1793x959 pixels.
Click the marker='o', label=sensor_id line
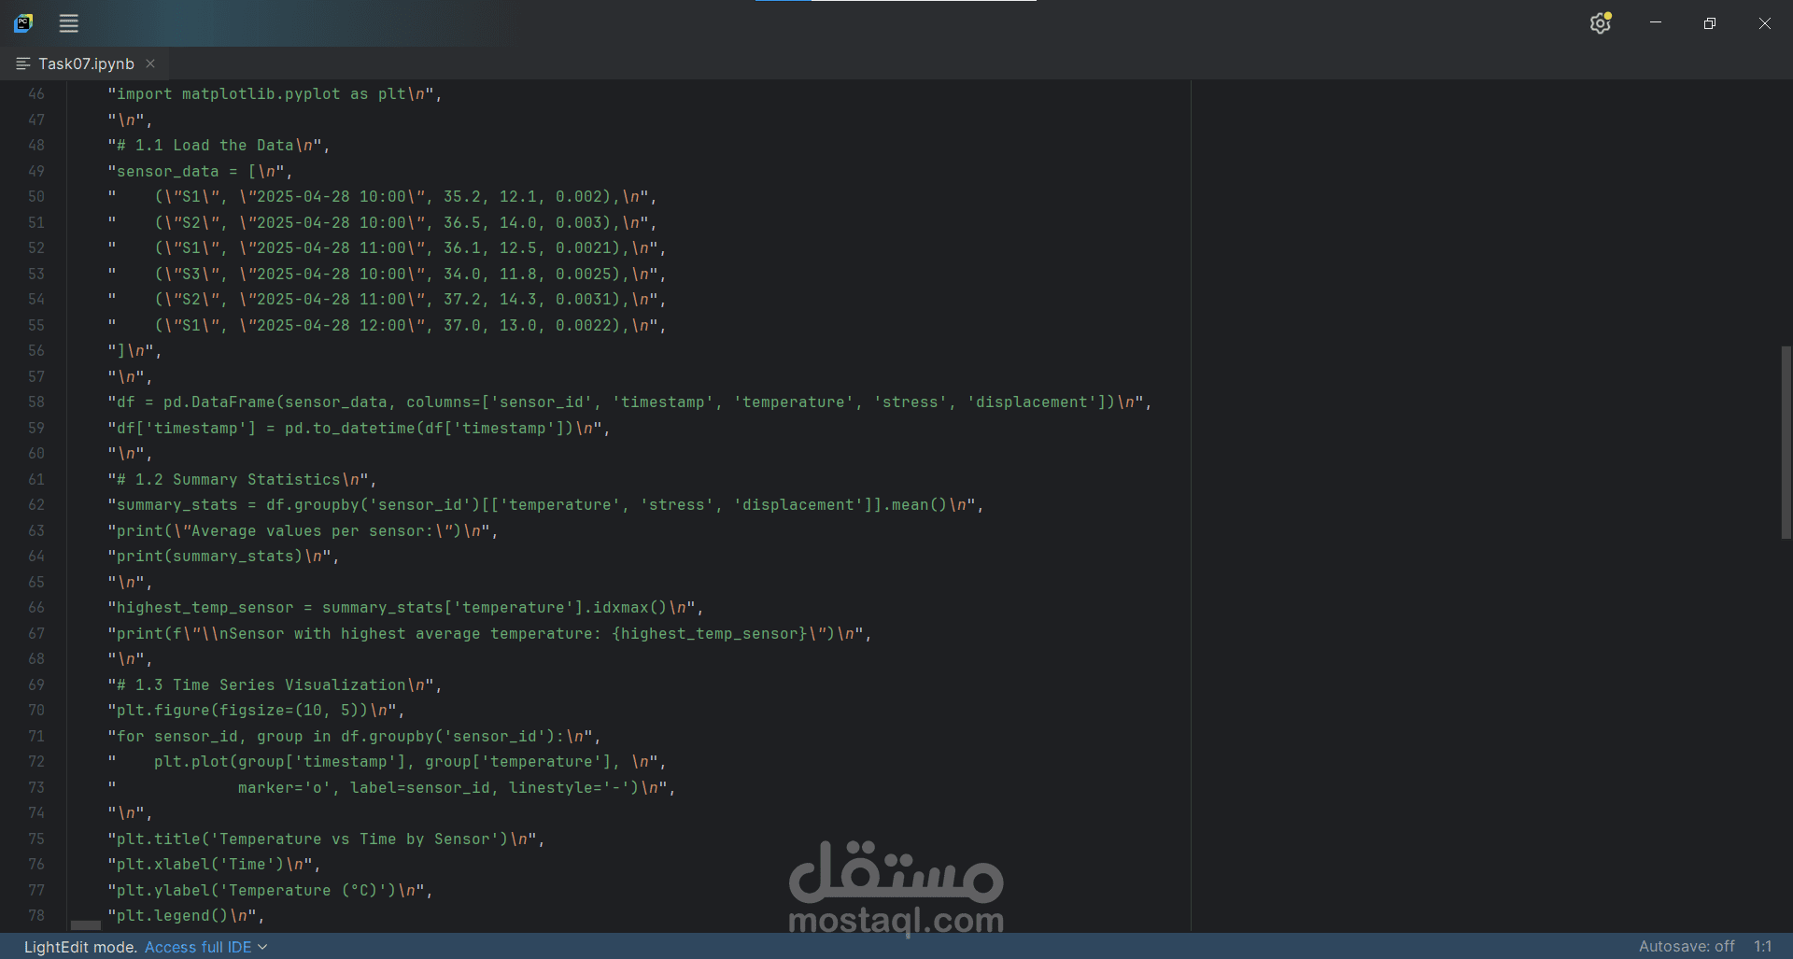(x=391, y=788)
